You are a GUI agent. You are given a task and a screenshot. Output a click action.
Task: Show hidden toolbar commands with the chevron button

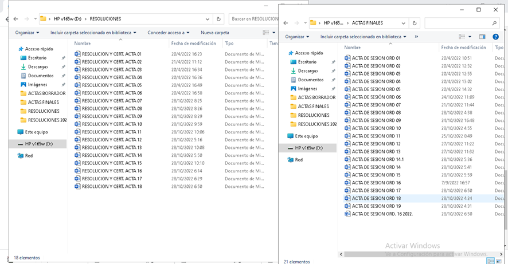coord(416,37)
